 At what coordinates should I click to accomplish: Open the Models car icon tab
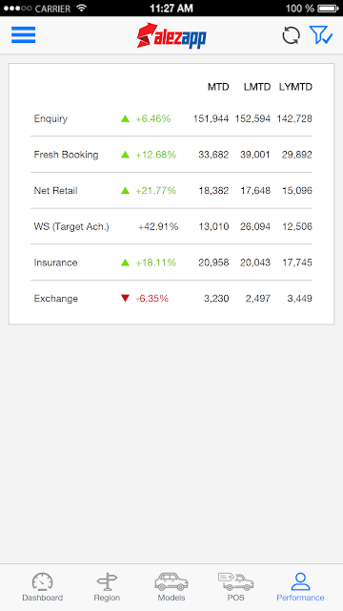171,587
